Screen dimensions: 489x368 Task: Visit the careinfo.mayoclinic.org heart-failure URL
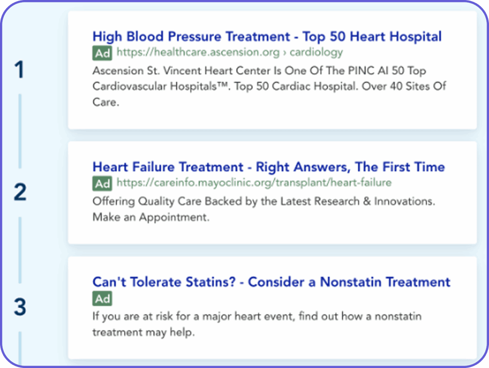pyautogui.click(x=254, y=183)
